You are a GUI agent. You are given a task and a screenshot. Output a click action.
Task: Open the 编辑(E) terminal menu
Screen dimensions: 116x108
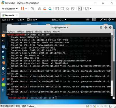click(x=20, y=32)
